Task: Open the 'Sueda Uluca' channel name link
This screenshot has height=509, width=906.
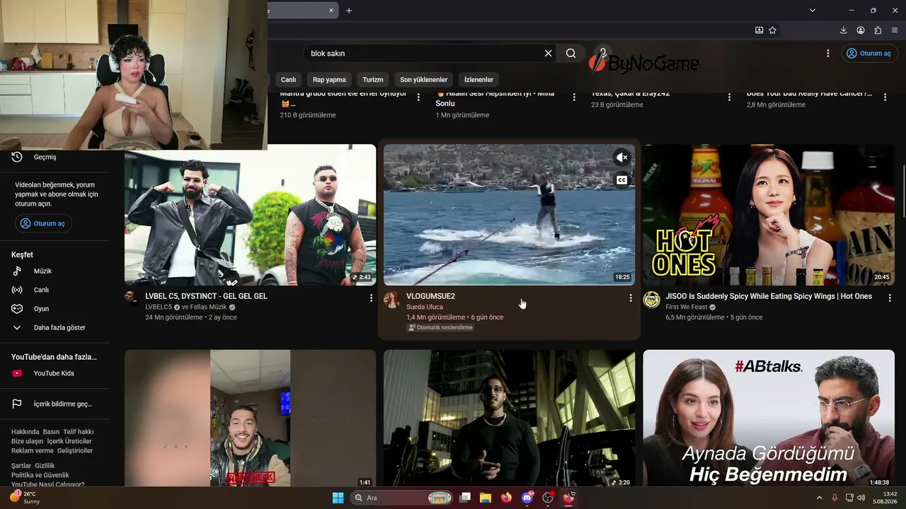Action: 425,307
